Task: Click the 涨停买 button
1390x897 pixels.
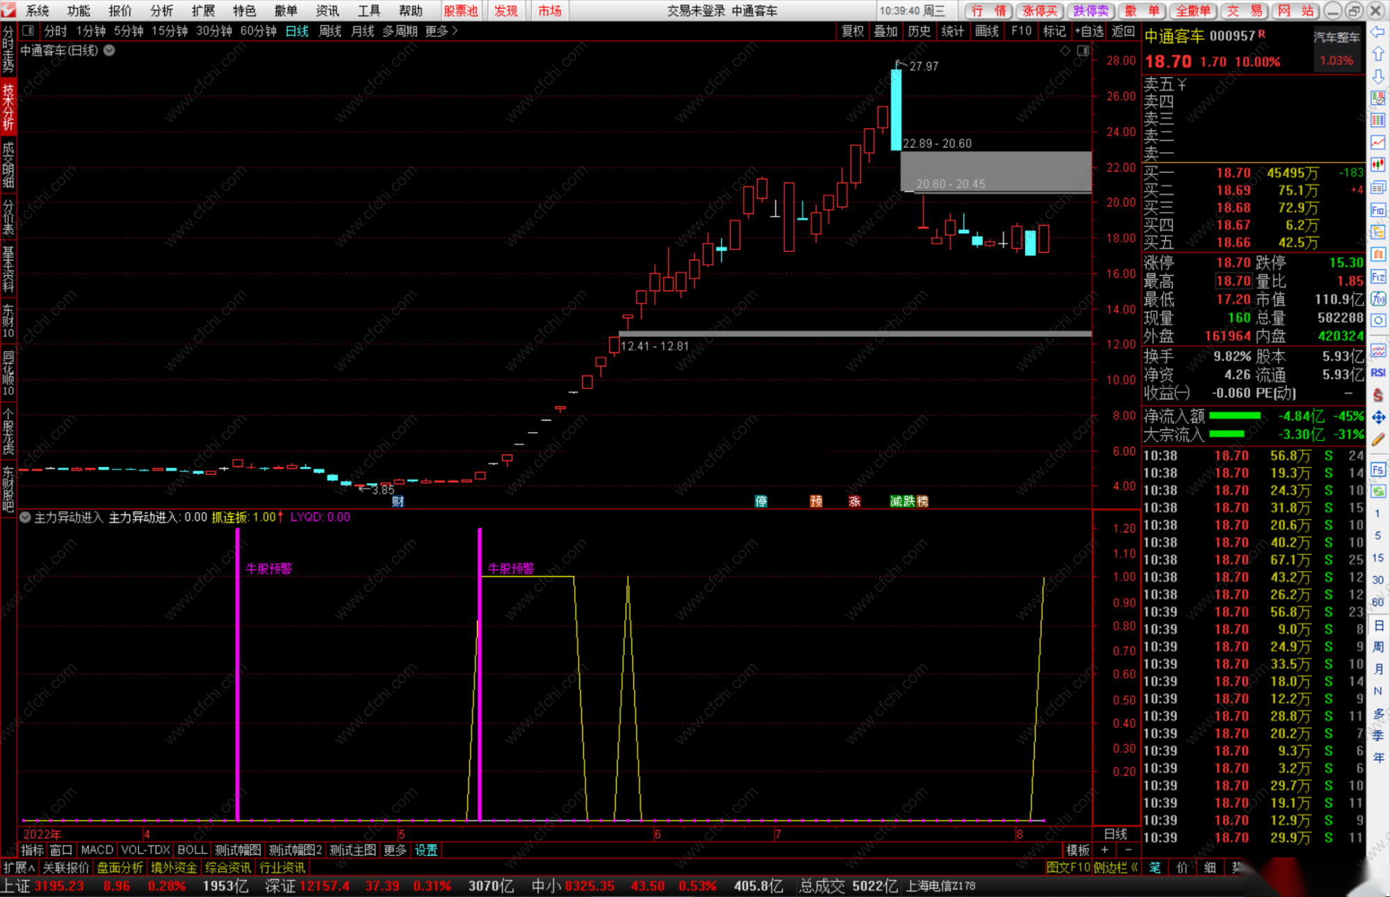Action: pos(1039,10)
